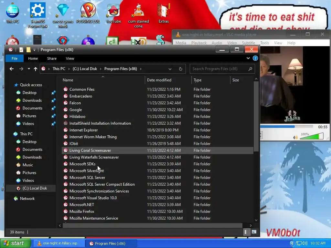Select the Embarcadero folder row
The height and width of the screenshot is (248, 331).
tap(157, 96)
